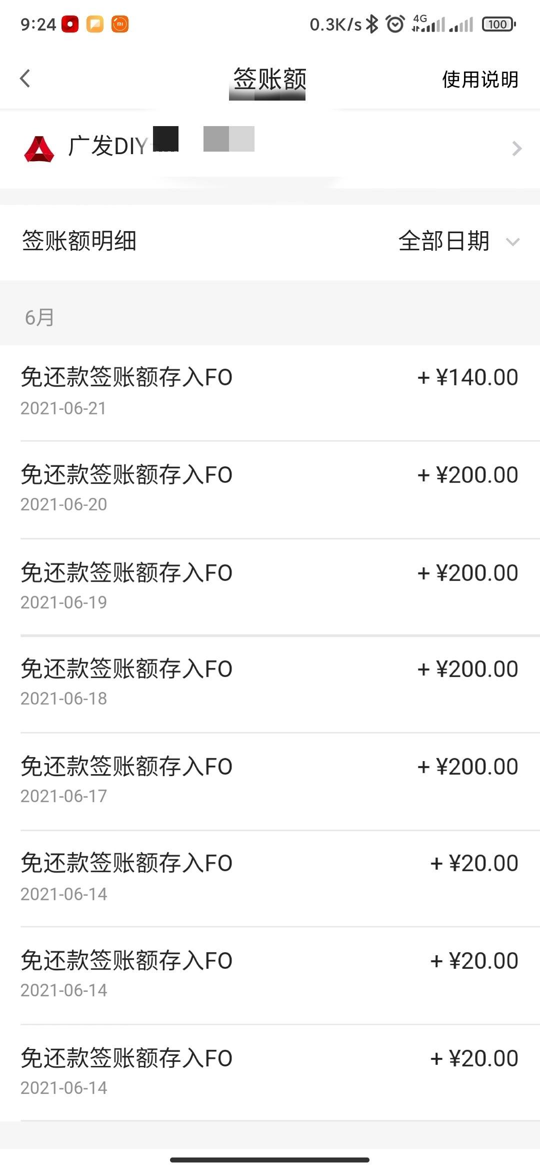Expand the 全部日期 date filter
Image resolution: width=540 pixels, height=1171 pixels.
tap(459, 241)
